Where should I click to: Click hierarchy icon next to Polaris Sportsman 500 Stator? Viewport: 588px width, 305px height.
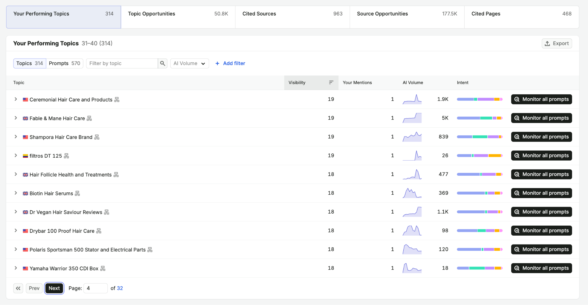tap(150, 250)
